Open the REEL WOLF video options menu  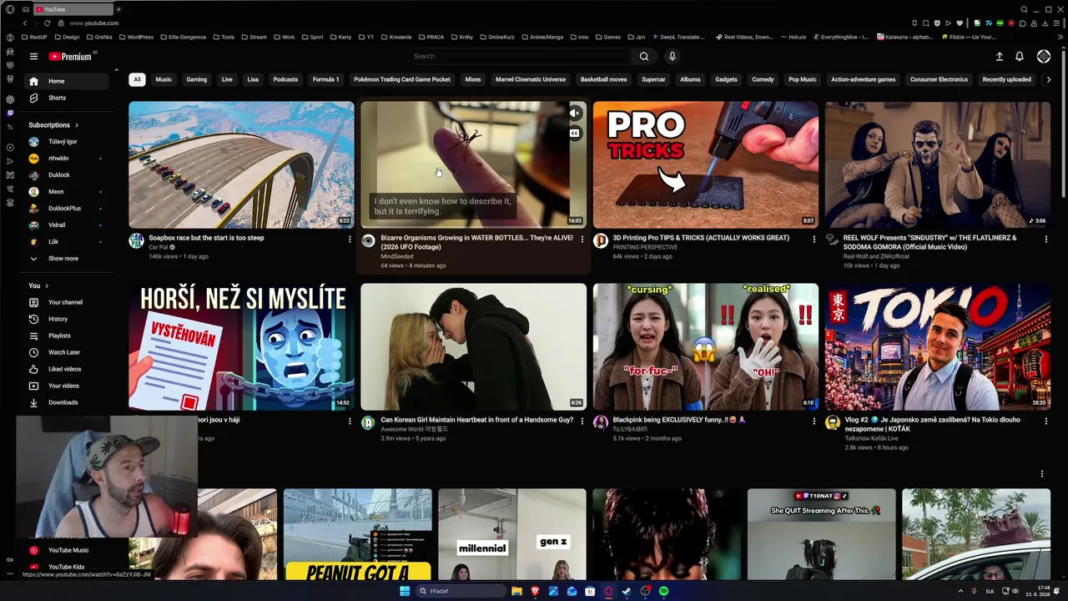pyautogui.click(x=1045, y=240)
